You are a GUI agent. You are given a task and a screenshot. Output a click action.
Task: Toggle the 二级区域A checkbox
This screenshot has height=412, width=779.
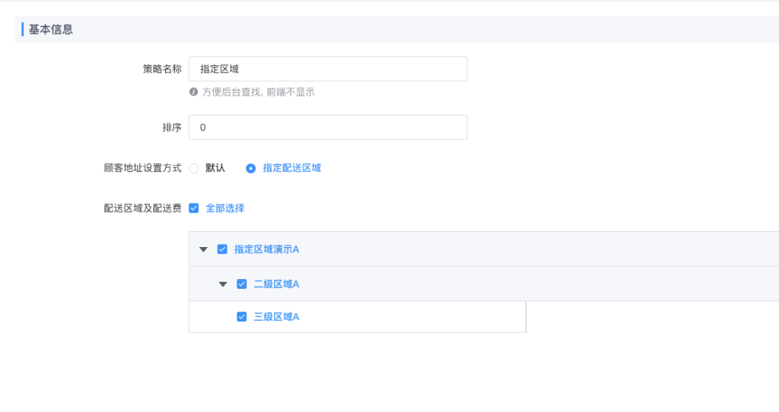242,284
